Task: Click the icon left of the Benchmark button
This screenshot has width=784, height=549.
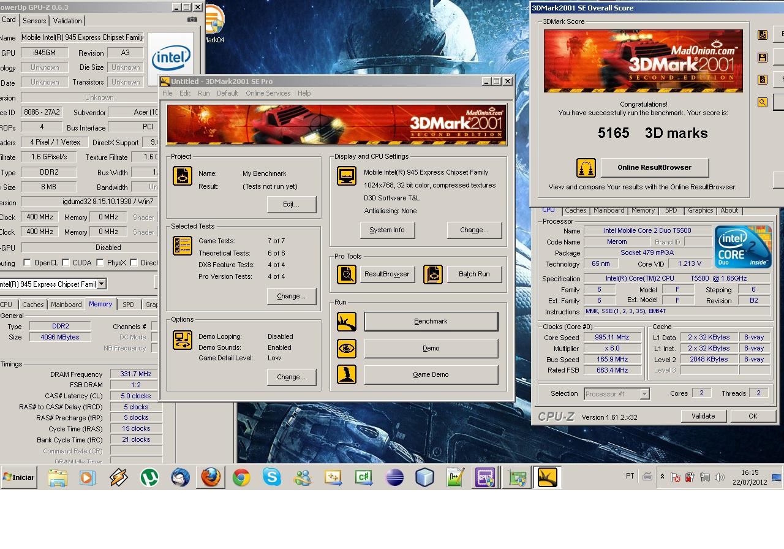Action: (347, 322)
